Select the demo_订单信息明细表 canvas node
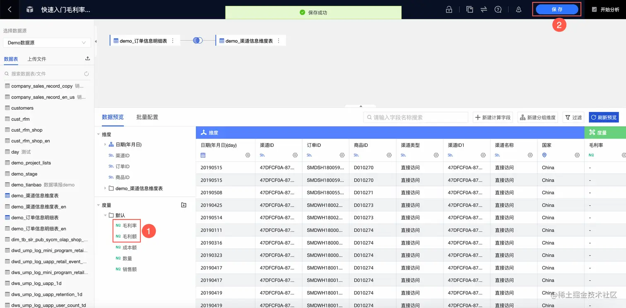 145,41
